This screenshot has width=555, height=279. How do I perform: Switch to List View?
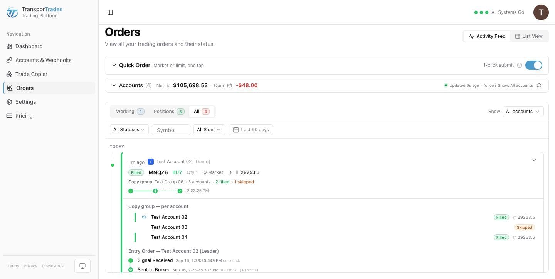pos(529,36)
